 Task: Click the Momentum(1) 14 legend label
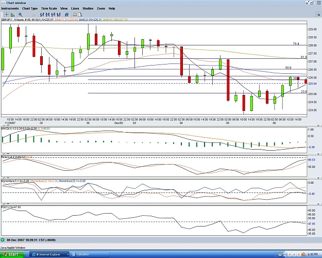[x=15, y=181]
